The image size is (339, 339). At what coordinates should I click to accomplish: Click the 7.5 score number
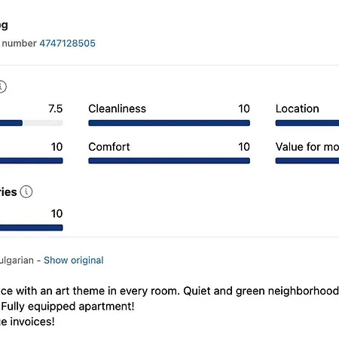pos(56,108)
